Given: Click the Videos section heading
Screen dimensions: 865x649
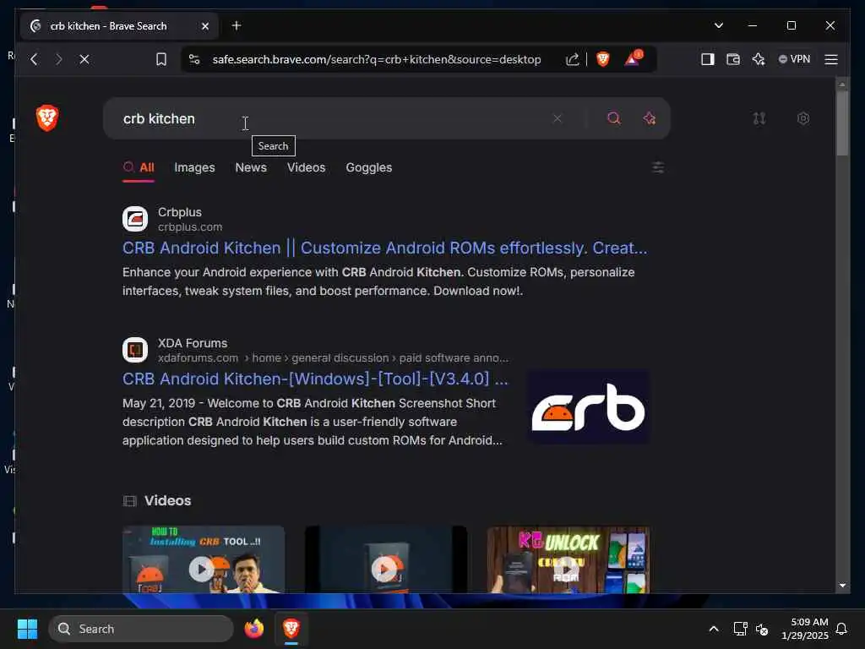Looking at the screenshot, I should [x=168, y=500].
